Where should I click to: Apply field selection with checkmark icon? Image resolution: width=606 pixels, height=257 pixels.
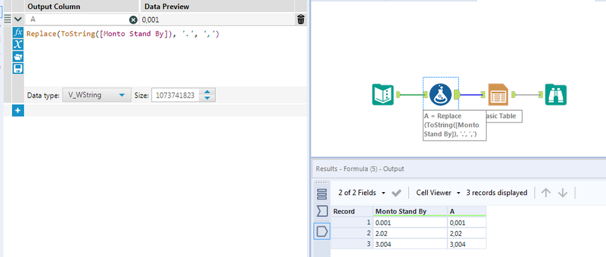[397, 193]
